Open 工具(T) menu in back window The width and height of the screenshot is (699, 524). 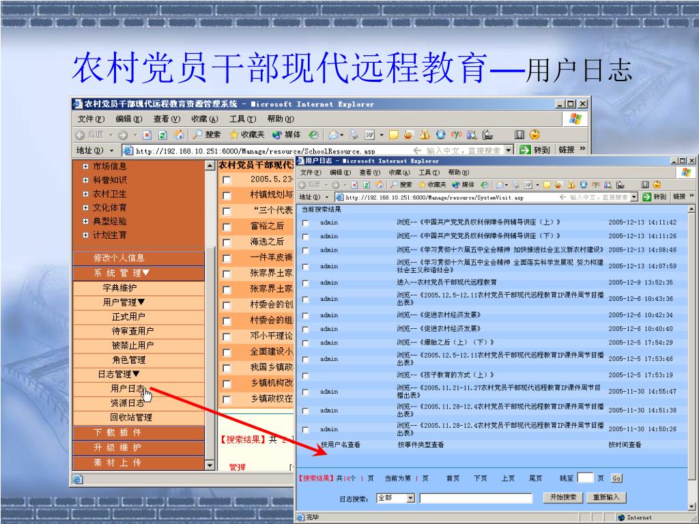tap(242, 119)
